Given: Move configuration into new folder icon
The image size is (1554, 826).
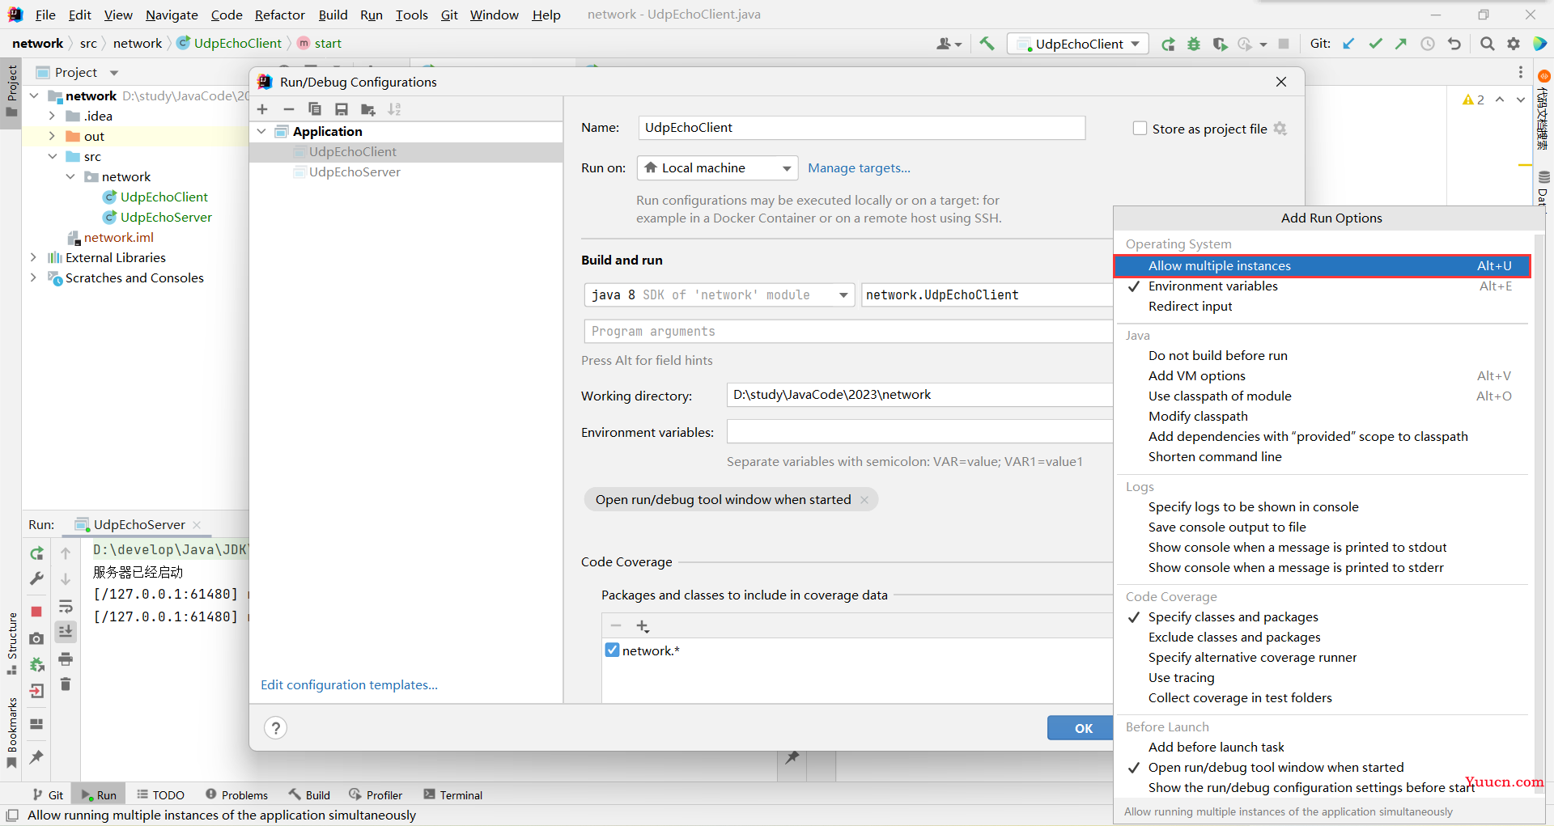Looking at the screenshot, I should click(368, 109).
